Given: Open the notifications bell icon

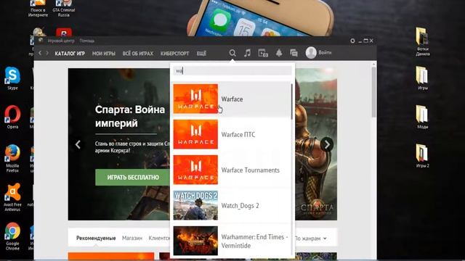Looking at the screenshot, I should point(279,53).
